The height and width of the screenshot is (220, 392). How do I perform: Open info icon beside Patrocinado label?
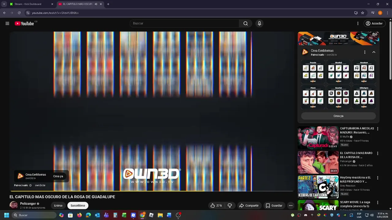(30, 185)
